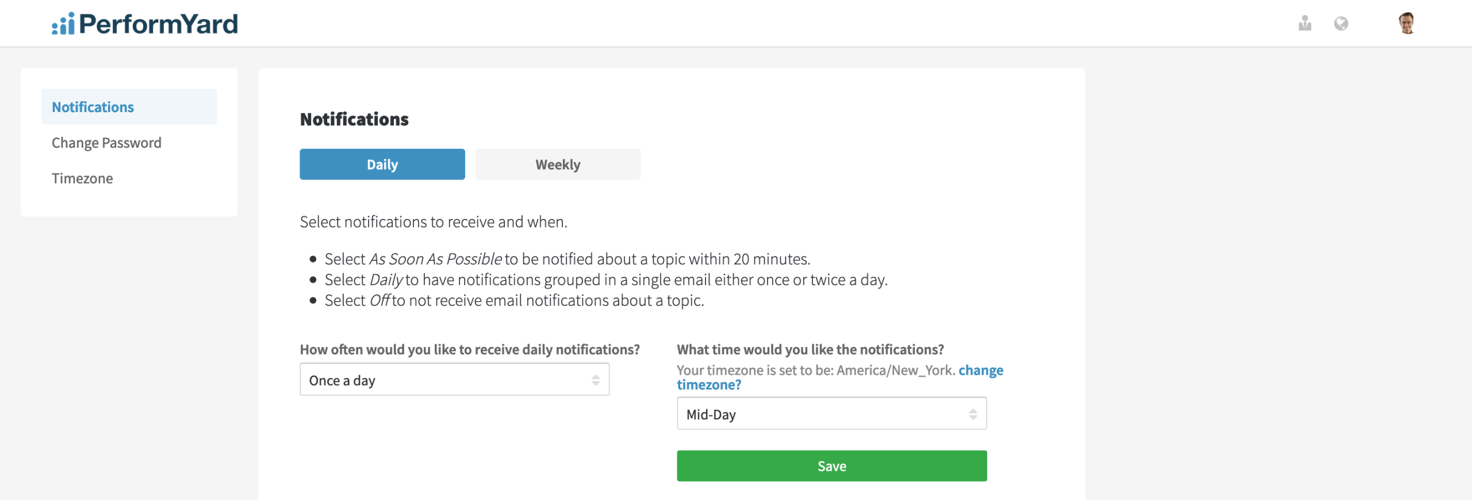
Task: Click the globe icon in header
Action: [1341, 24]
